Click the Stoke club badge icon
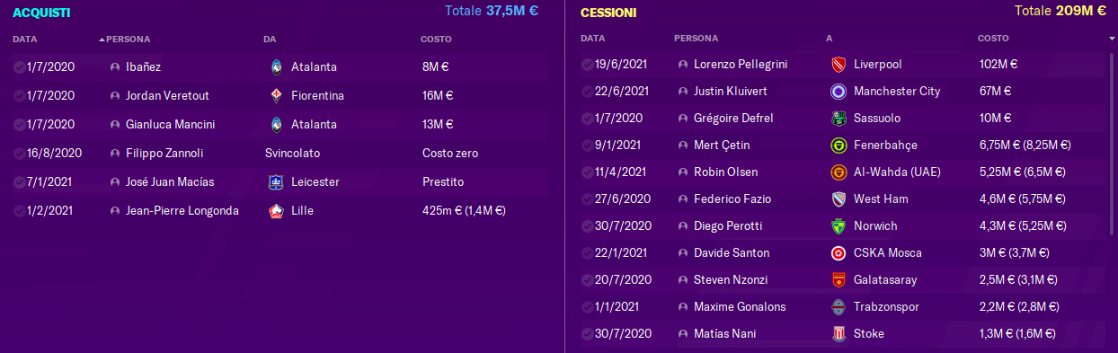The width and height of the screenshot is (1118, 353). tap(838, 334)
